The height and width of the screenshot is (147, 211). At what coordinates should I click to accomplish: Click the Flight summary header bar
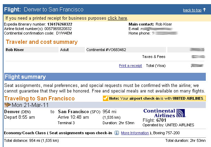(x=105, y=77)
